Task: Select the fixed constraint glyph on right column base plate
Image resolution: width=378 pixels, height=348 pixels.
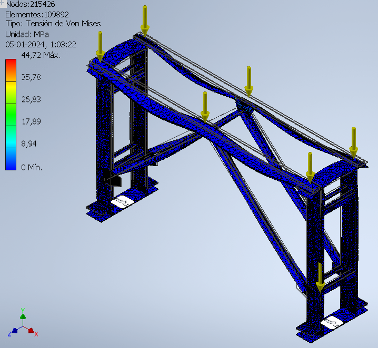Action: [332, 322]
